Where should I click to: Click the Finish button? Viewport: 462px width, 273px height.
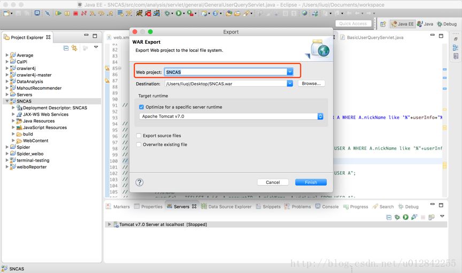[311, 182]
